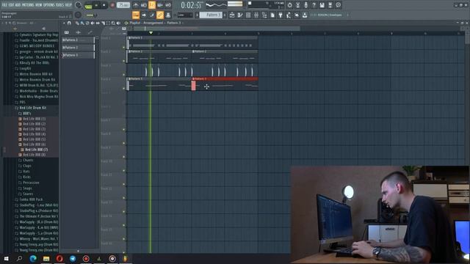The width and height of the screenshot is (470, 264).
Task: Click the Render/export icon next to save
Action: tap(330, 5)
